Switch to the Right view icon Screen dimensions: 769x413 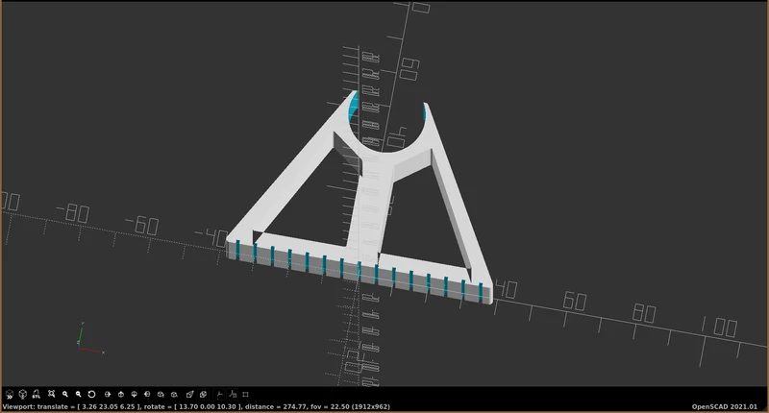tap(108, 395)
